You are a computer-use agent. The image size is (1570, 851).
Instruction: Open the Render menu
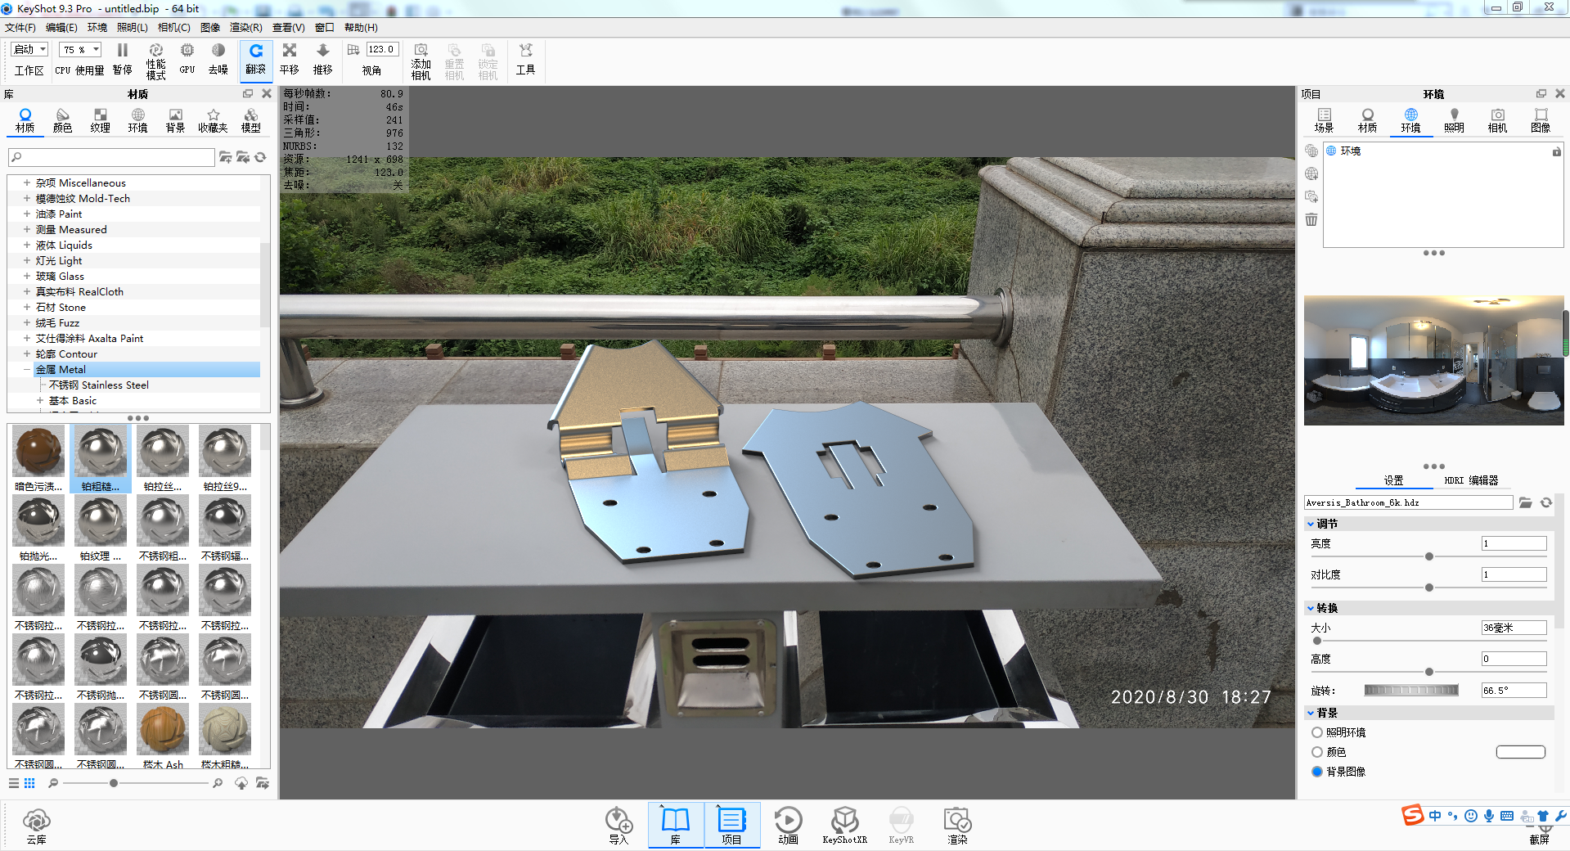point(245,28)
